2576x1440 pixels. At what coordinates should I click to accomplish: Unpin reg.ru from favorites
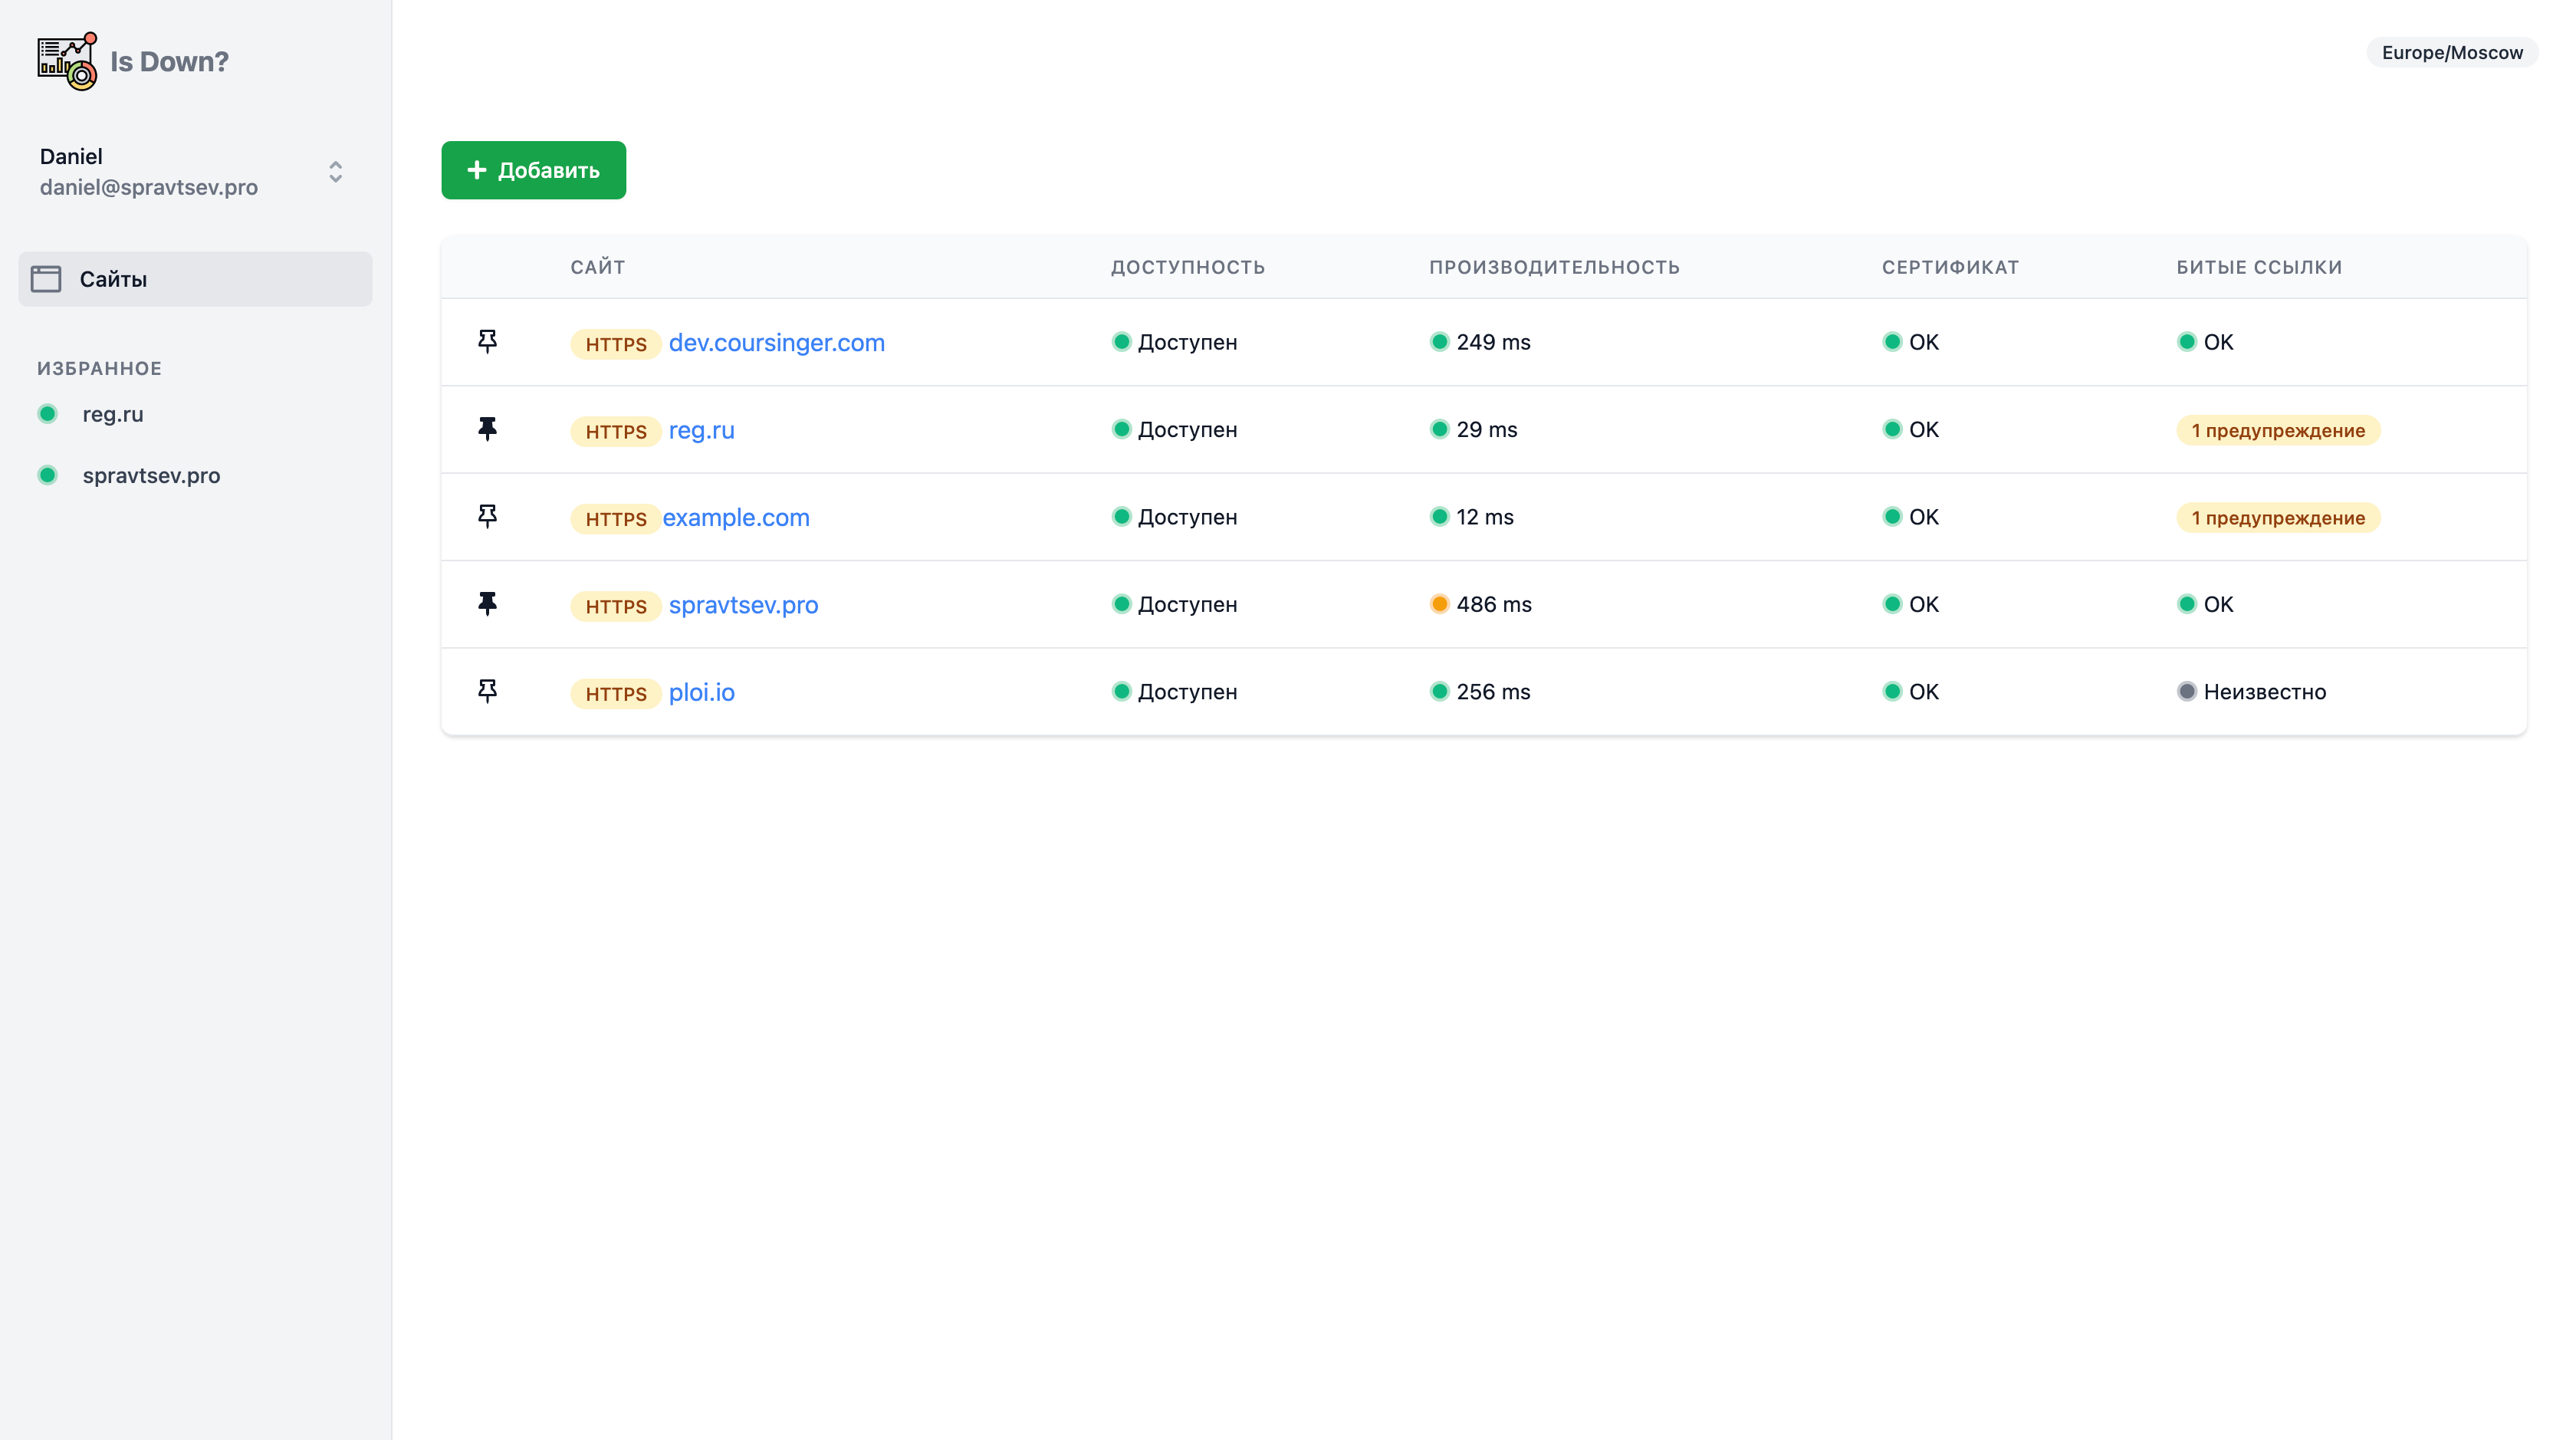click(487, 429)
